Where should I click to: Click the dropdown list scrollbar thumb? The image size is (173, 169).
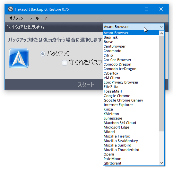click(161, 84)
